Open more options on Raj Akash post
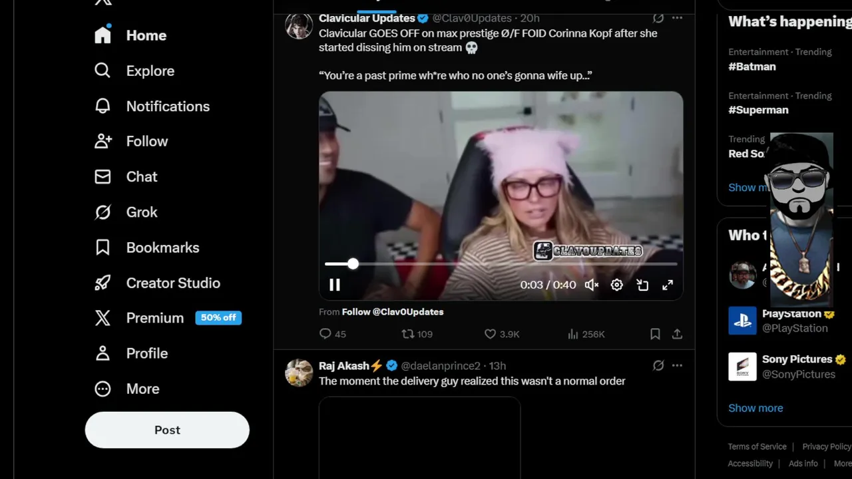Viewport: 852px width, 479px height. [677, 365]
